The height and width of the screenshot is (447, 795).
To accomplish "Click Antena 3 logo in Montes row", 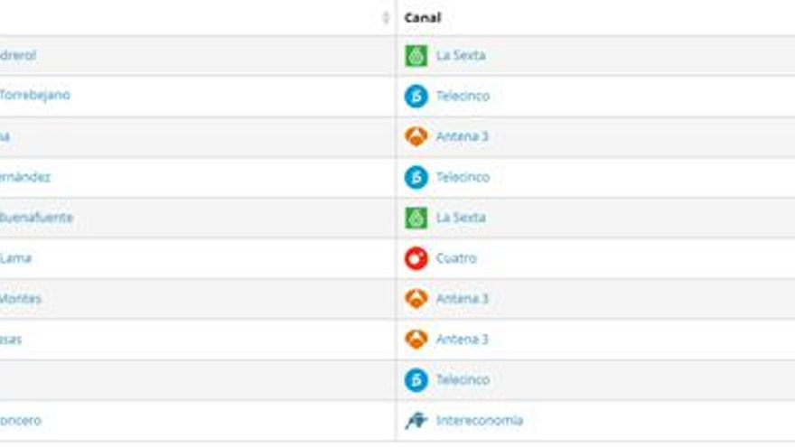I will coord(416,299).
